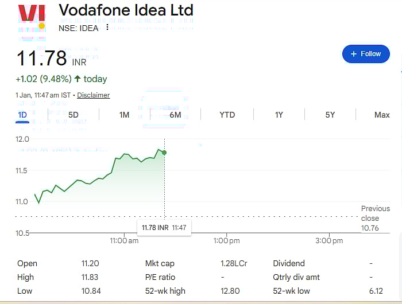Click the stock price 11.78 INR

click(51, 59)
